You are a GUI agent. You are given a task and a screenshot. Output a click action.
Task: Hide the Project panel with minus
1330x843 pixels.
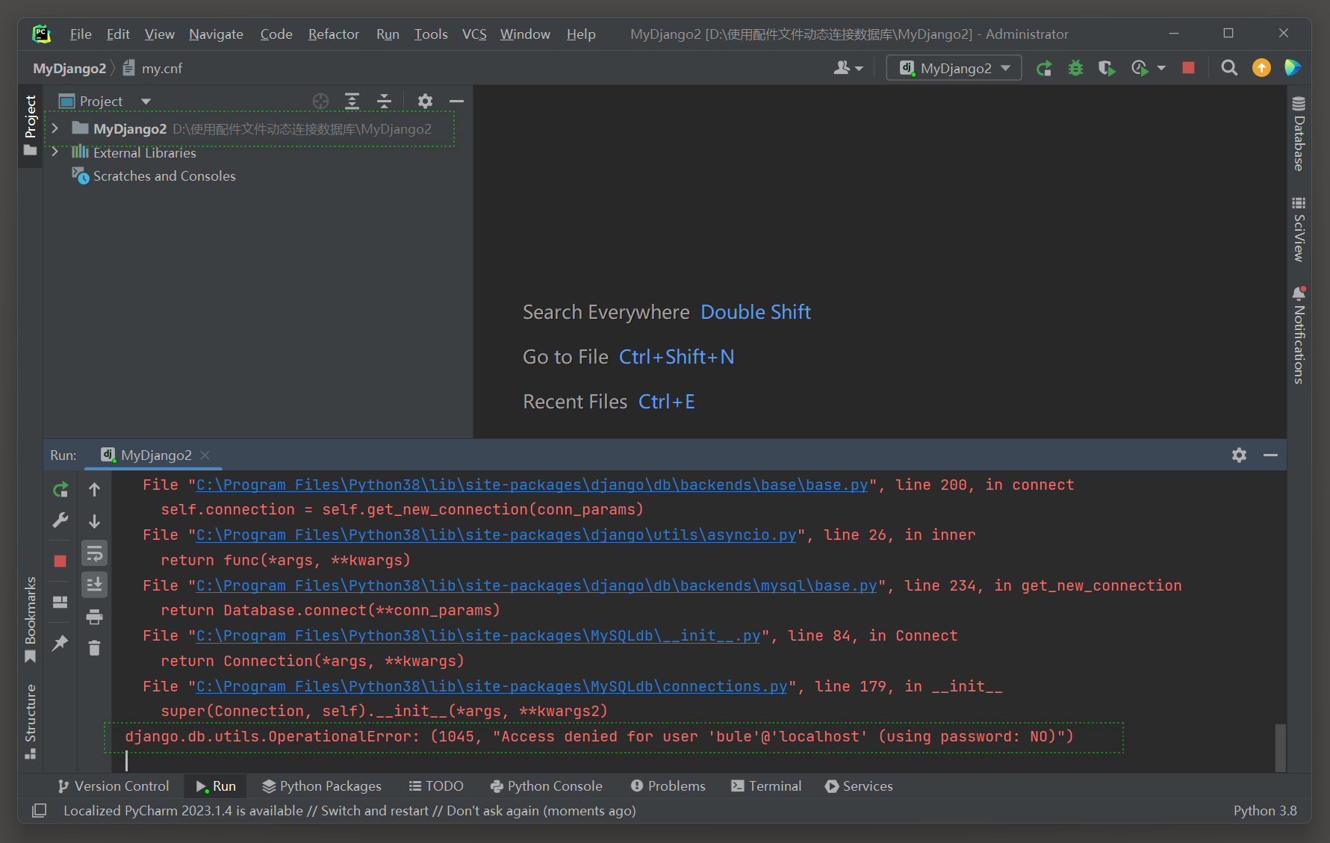[x=456, y=101]
